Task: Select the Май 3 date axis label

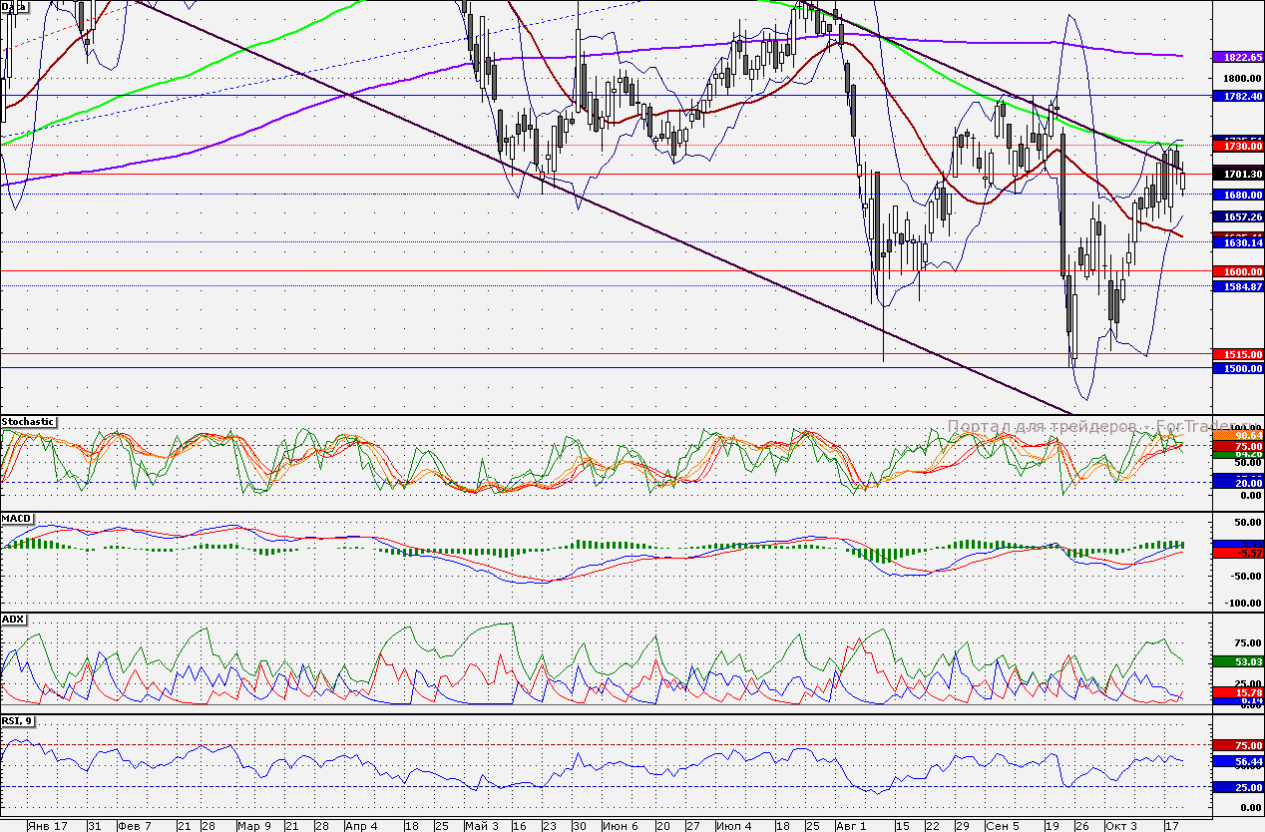Action: click(482, 826)
